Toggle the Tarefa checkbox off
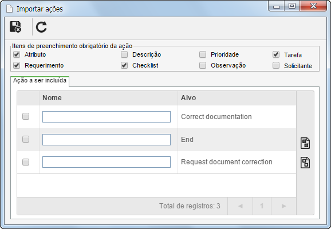This screenshot has height=229, width=331. 276,54
